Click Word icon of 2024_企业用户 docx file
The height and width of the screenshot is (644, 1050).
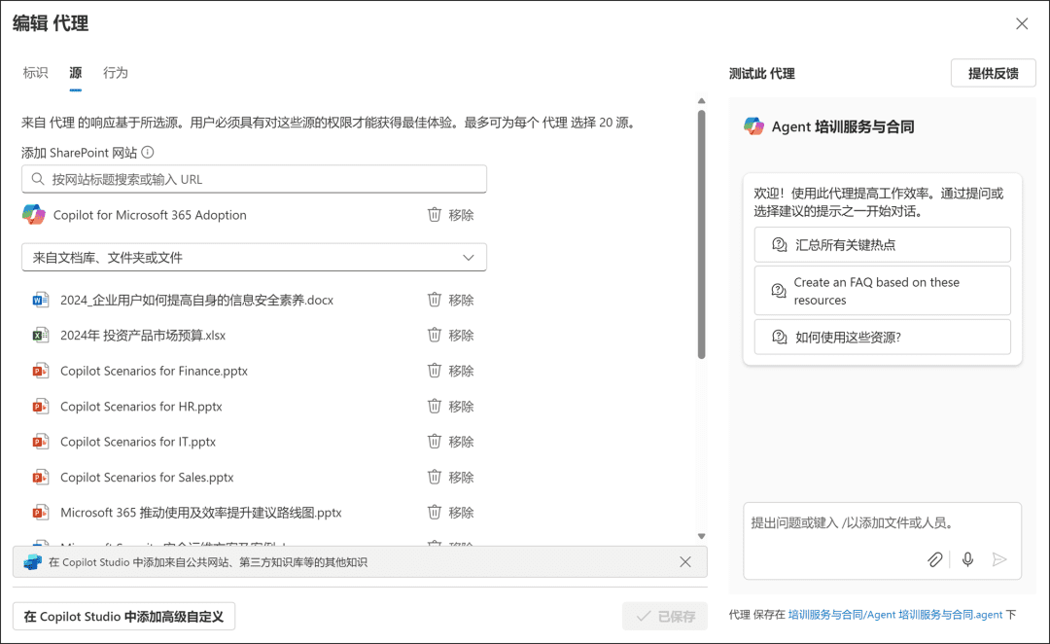coord(40,300)
